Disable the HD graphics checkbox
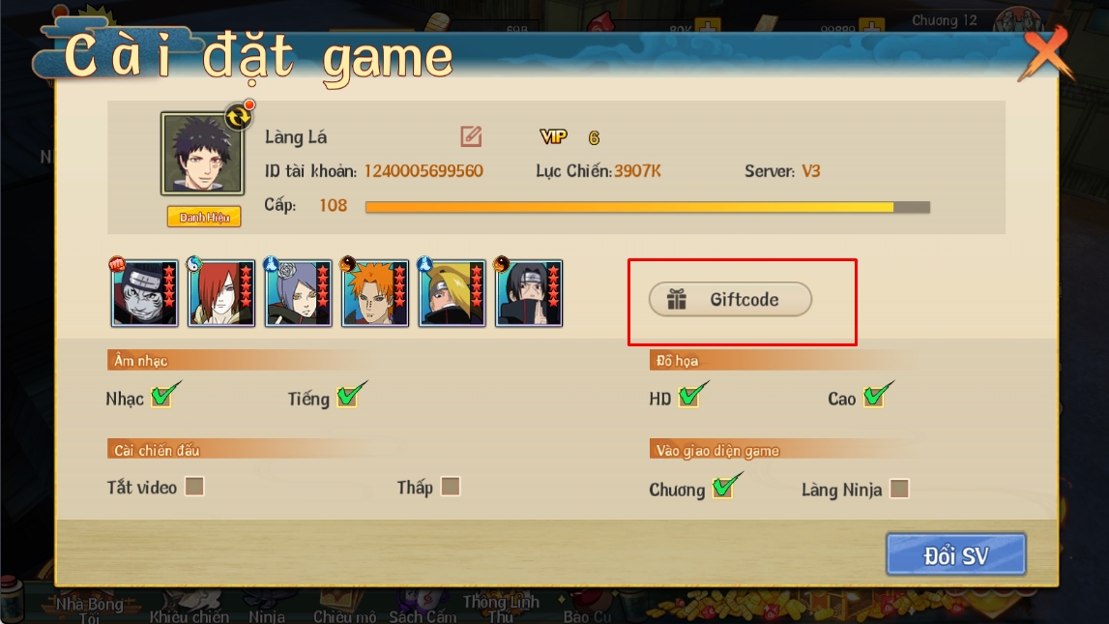 point(690,396)
